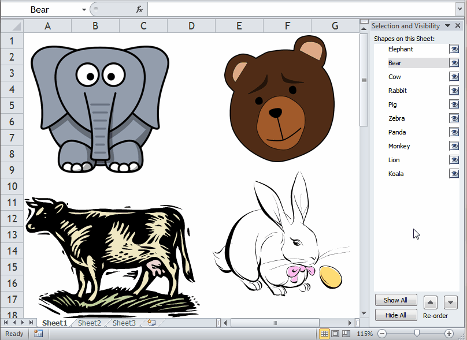Open the Name Box dropdown

tap(84, 10)
